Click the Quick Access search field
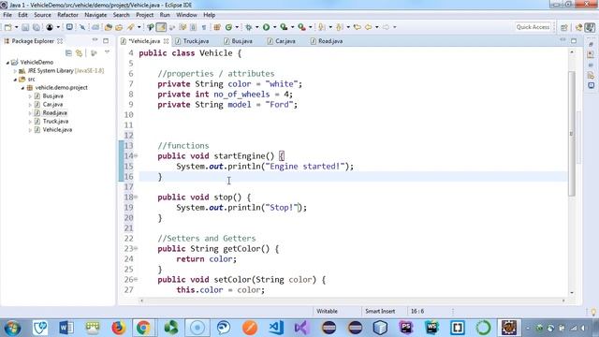This screenshot has width=599, height=337. pyautogui.click(x=533, y=27)
